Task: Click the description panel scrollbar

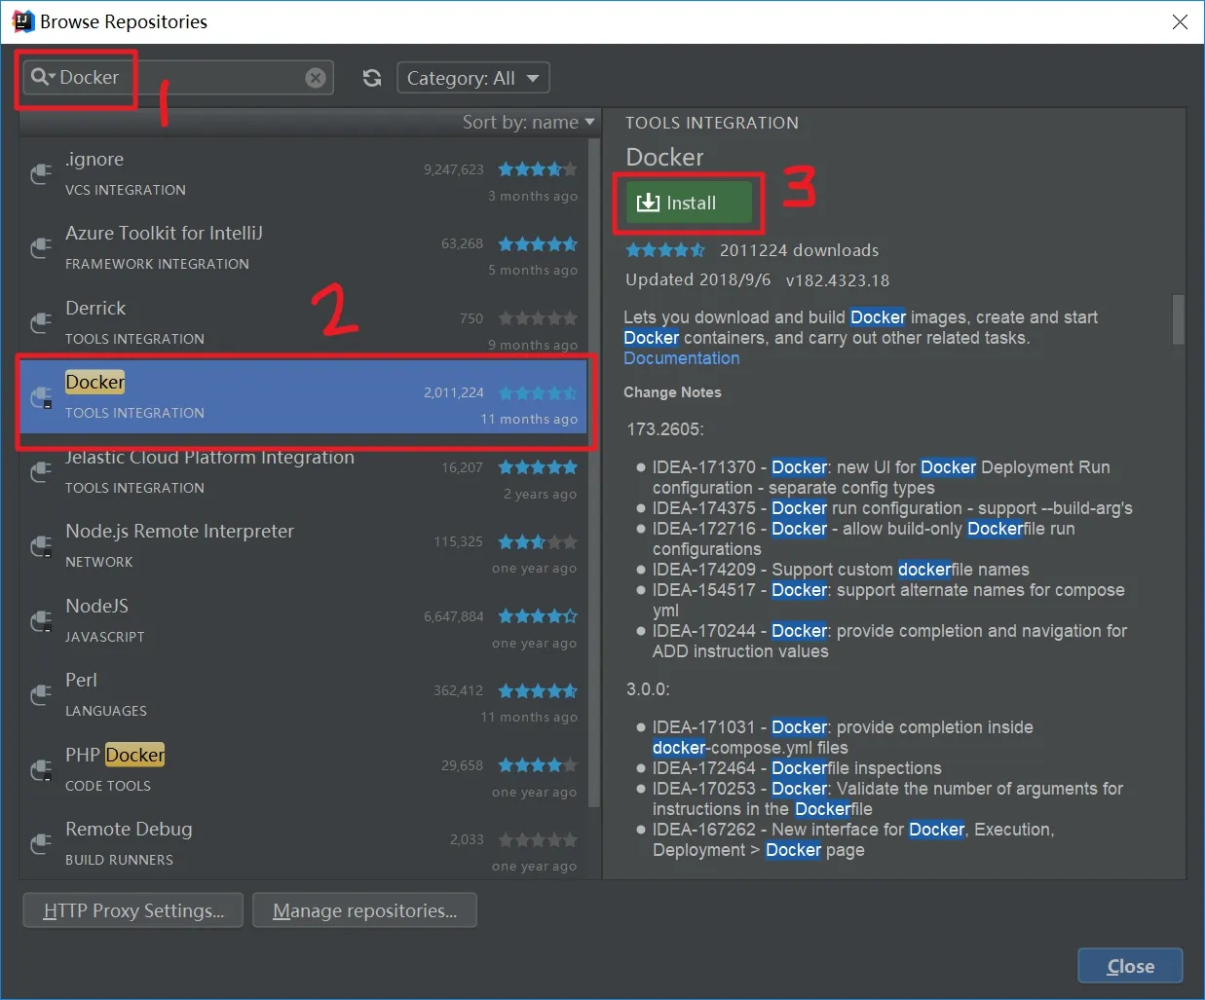Action: pos(1179,319)
